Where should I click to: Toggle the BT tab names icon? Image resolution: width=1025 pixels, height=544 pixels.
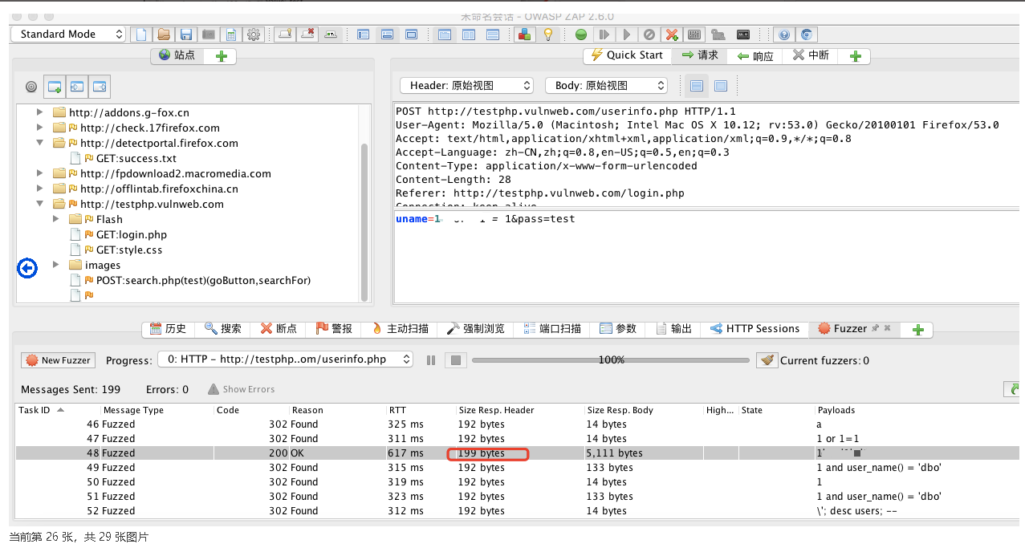coord(330,35)
